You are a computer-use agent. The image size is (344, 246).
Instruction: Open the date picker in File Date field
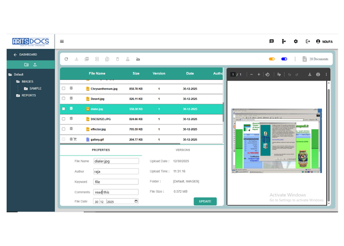136,201
